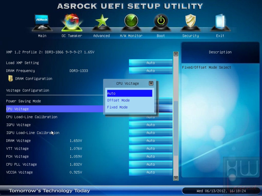This screenshot has height=196, width=262.
Task: Open PCH Voltage Auto dropdown
Action: tap(151, 157)
